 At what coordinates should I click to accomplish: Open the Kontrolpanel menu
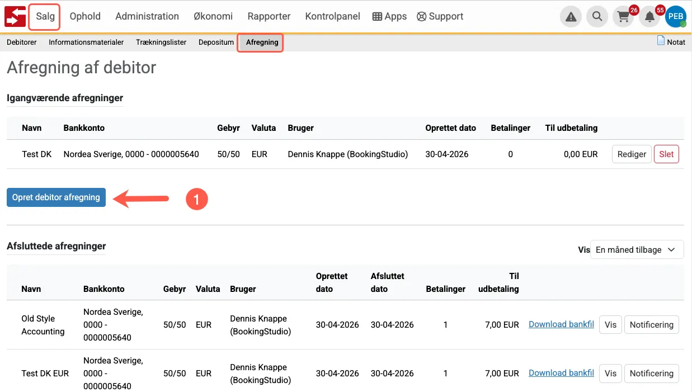pyautogui.click(x=333, y=16)
